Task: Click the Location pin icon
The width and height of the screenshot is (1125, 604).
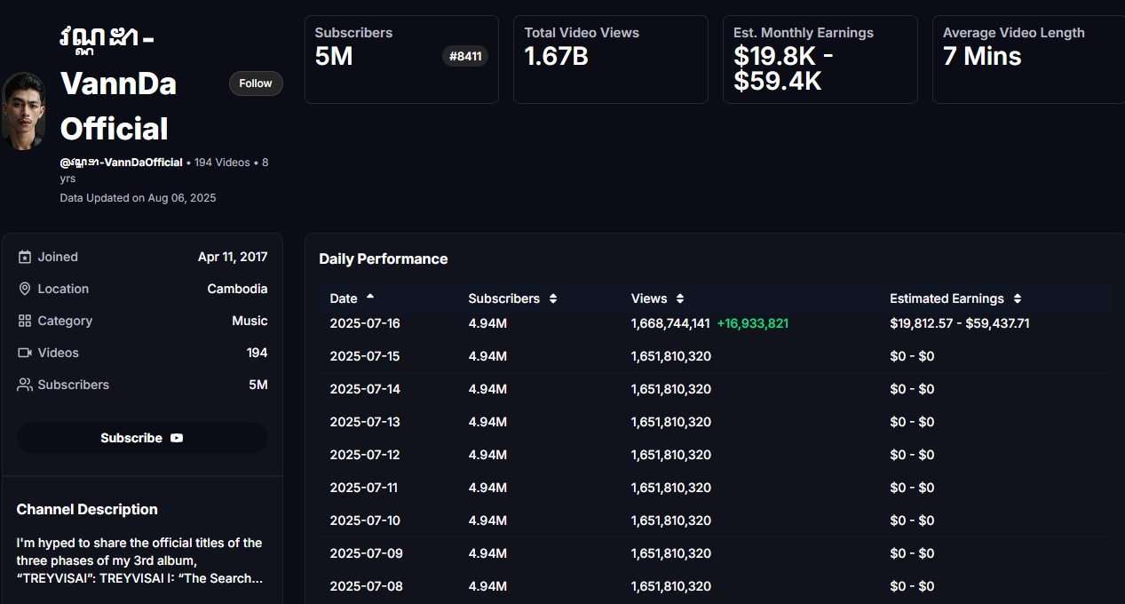Action: pos(24,289)
